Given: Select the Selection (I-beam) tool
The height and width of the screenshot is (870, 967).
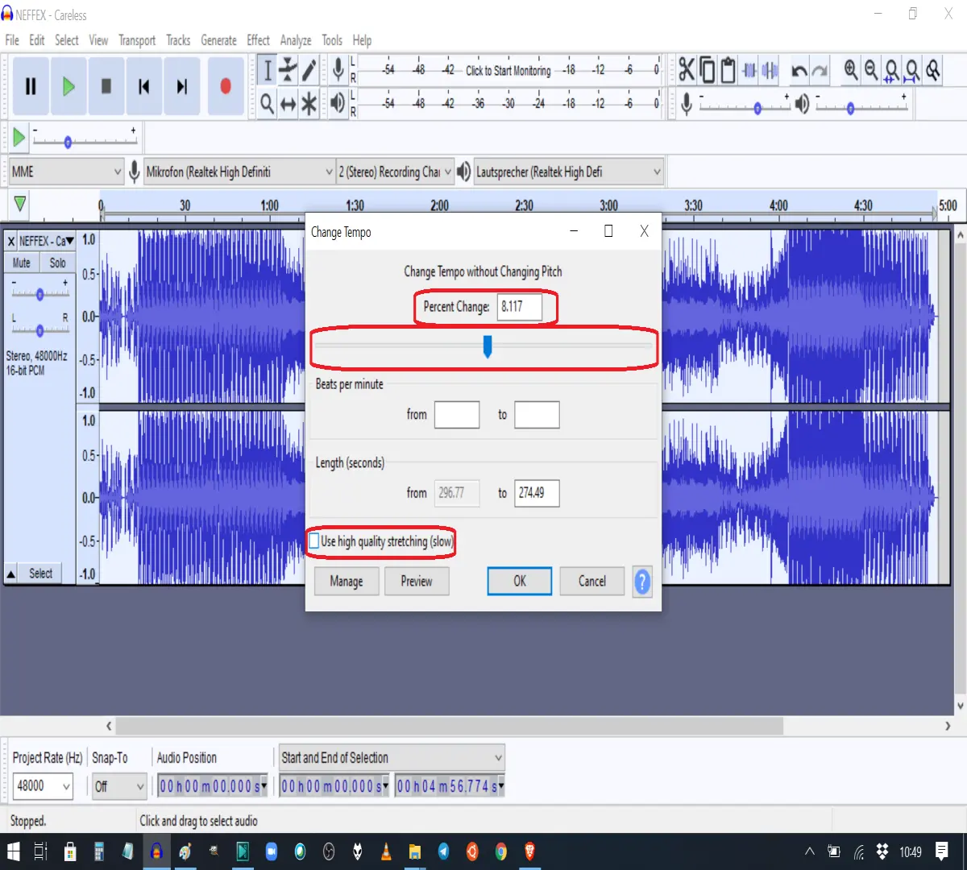Looking at the screenshot, I should 268,70.
